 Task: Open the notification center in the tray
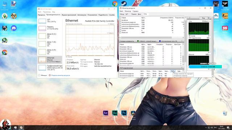228,127
